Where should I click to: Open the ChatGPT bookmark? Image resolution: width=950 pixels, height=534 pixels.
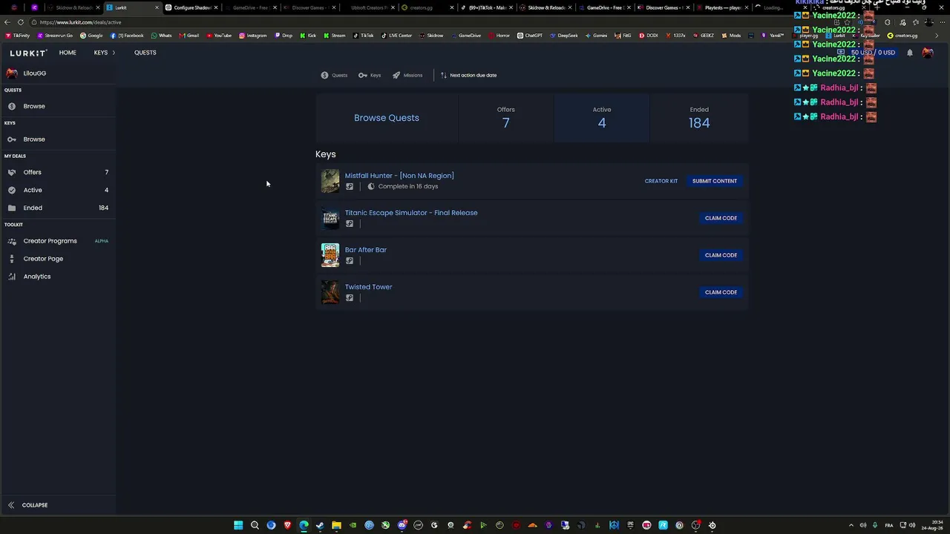(530, 36)
